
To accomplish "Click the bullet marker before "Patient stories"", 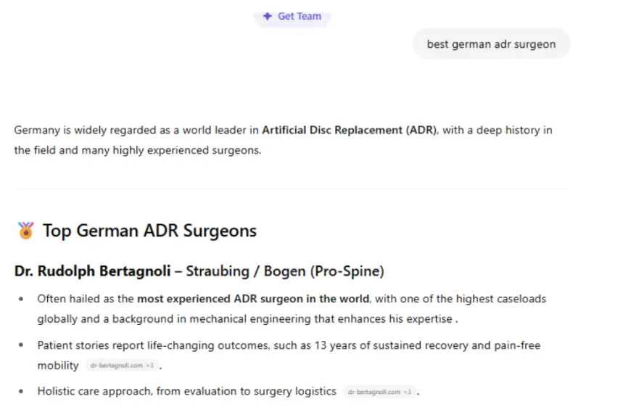I will pyautogui.click(x=20, y=345).
